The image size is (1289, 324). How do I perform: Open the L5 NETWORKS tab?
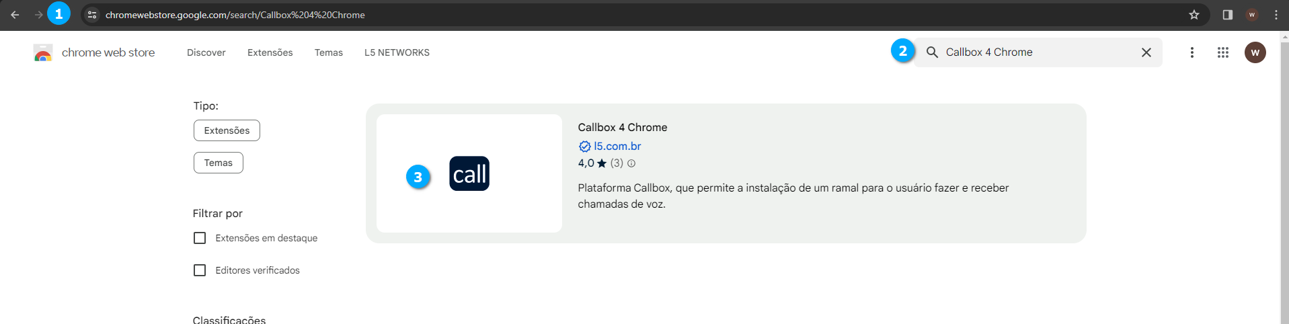[397, 52]
